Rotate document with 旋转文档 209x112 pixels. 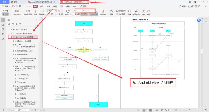(68, 12)
